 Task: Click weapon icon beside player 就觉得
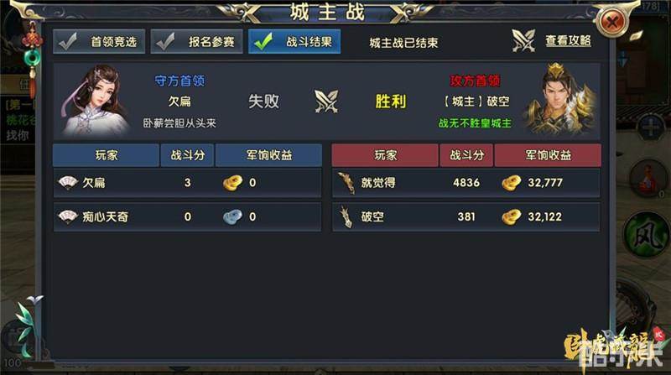346,183
